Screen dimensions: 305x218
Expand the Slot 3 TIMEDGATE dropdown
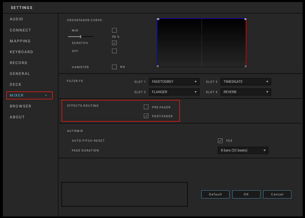(x=246, y=82)
